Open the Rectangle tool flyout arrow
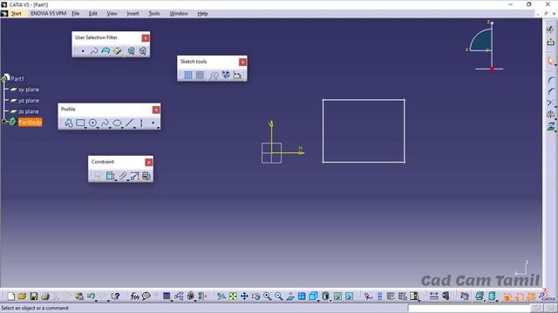The width and height of the screenshot is (558, 313). [85, 128]
